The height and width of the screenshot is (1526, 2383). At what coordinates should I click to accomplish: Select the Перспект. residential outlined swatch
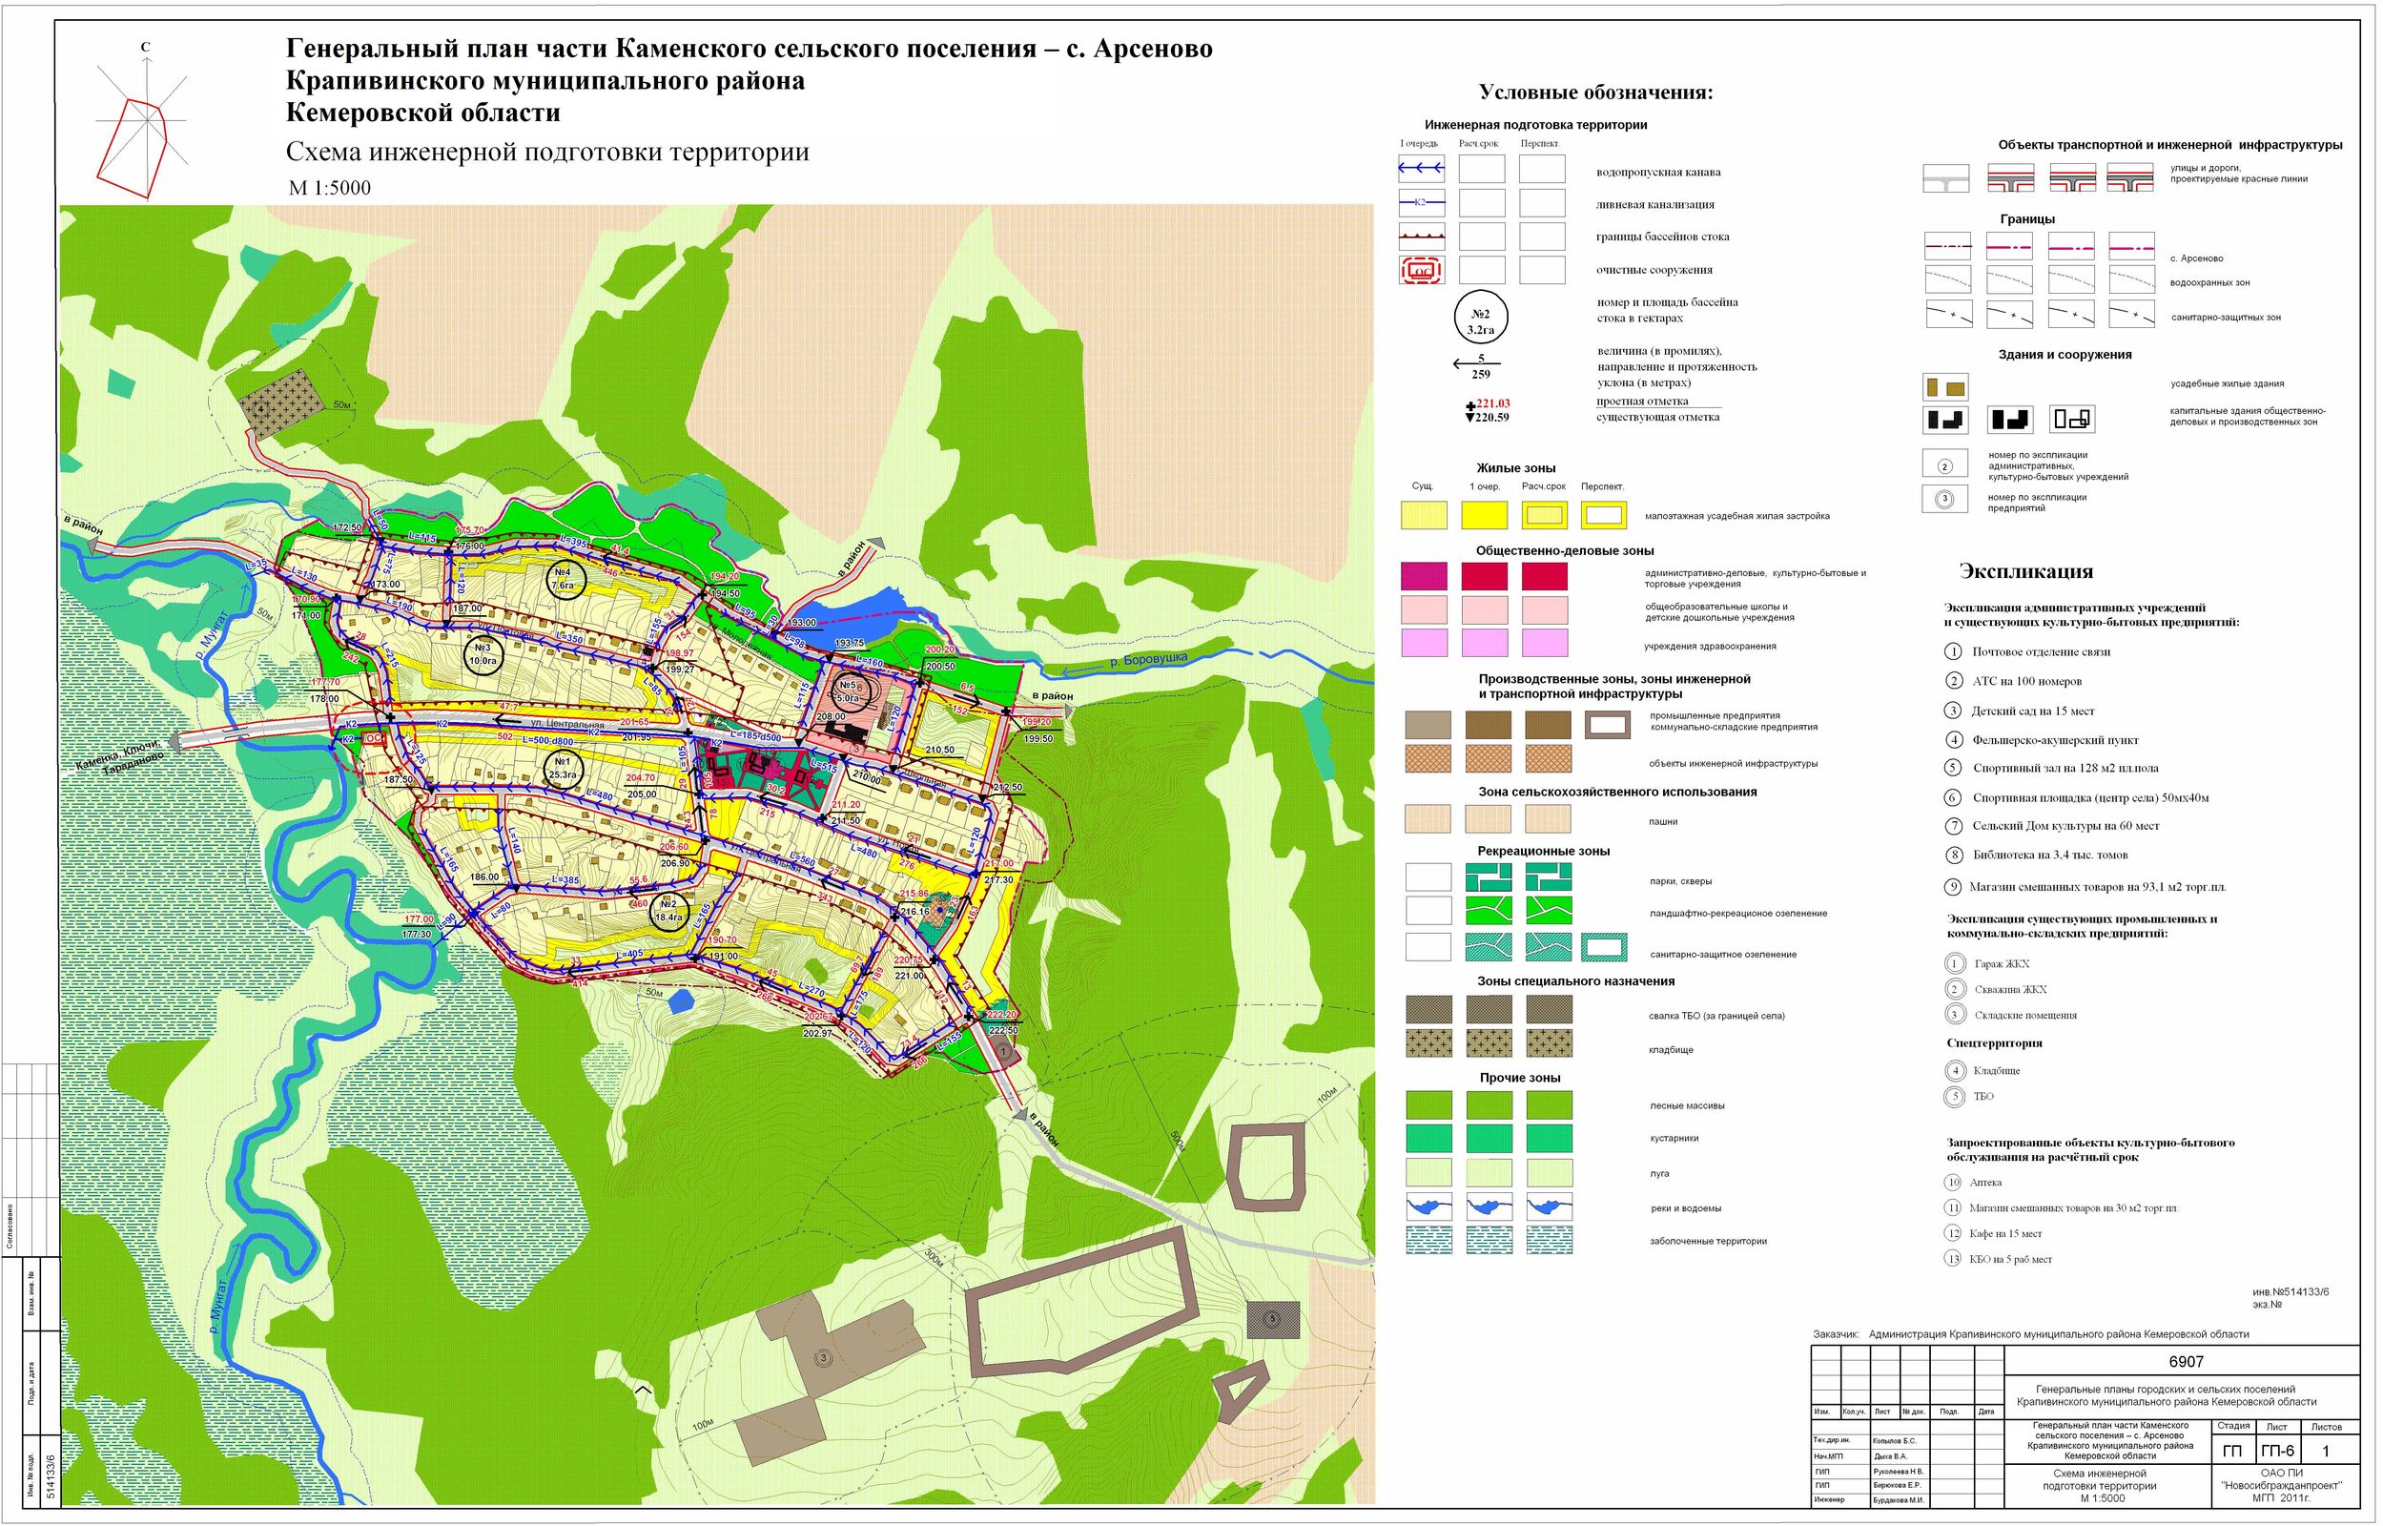1606,515
